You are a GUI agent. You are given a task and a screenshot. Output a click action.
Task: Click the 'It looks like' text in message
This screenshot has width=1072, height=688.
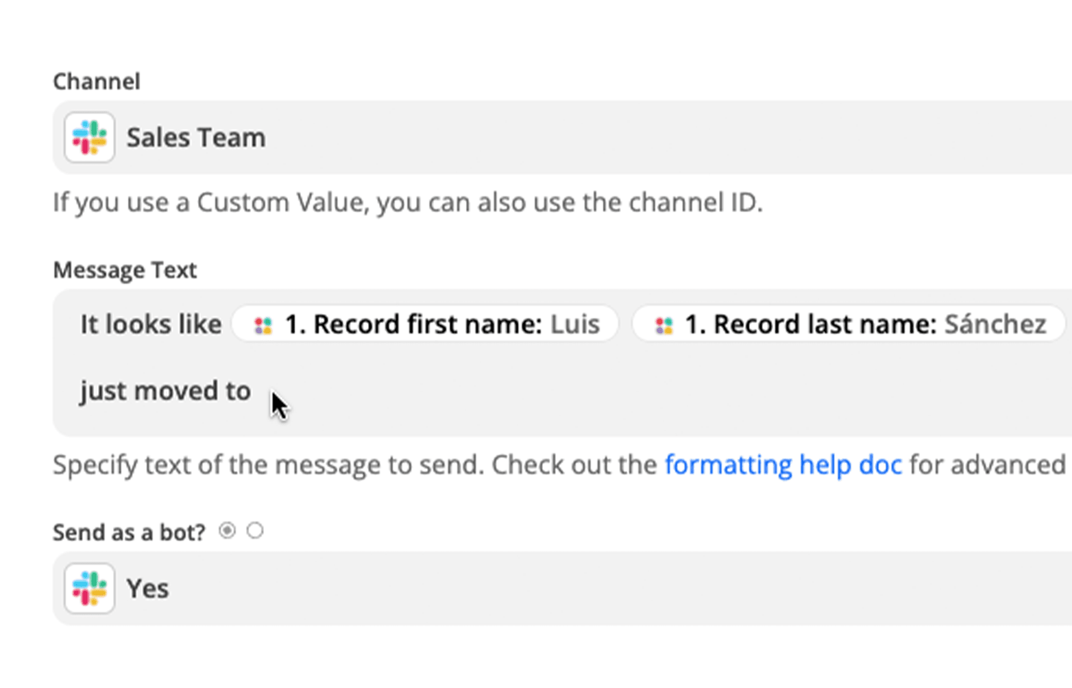click(x=151, y=325)
